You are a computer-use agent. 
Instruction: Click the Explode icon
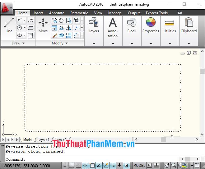pyautogui.click(x=61, y=35)
